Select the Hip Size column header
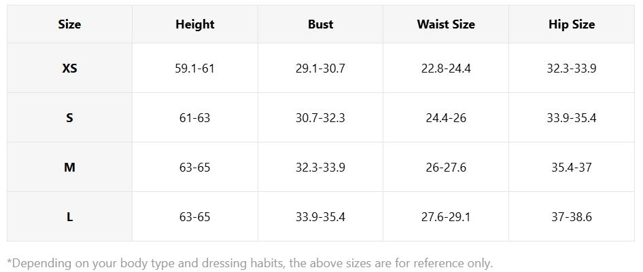The height and width of the screenshot is (272, 643). coord(572,24)
